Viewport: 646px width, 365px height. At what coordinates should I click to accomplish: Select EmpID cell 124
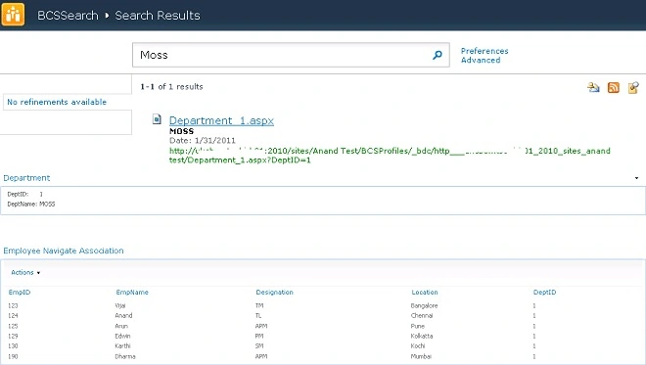13,315
